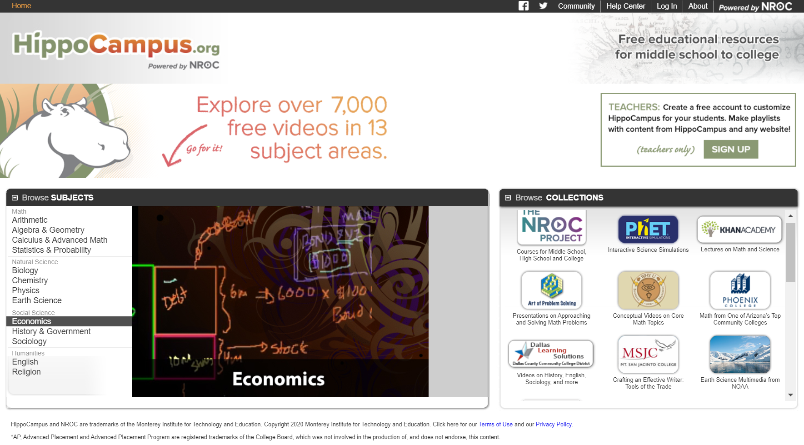
Task: Click Log In in the top bar
Action: (667, 6)
